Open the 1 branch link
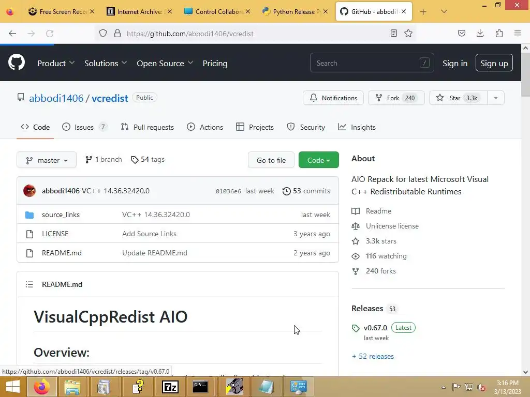This screenshot has width=530, height=397. click(x=104, y=159)
